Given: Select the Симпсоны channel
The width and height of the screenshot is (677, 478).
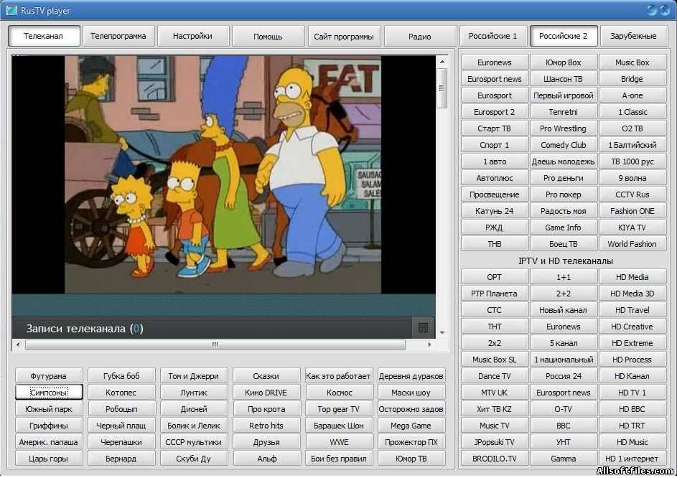Looking at the screenshot, I should click(49, 392).
